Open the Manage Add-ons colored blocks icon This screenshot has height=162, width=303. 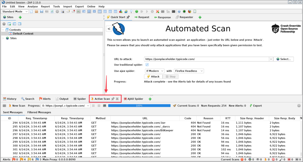[121, 12]
